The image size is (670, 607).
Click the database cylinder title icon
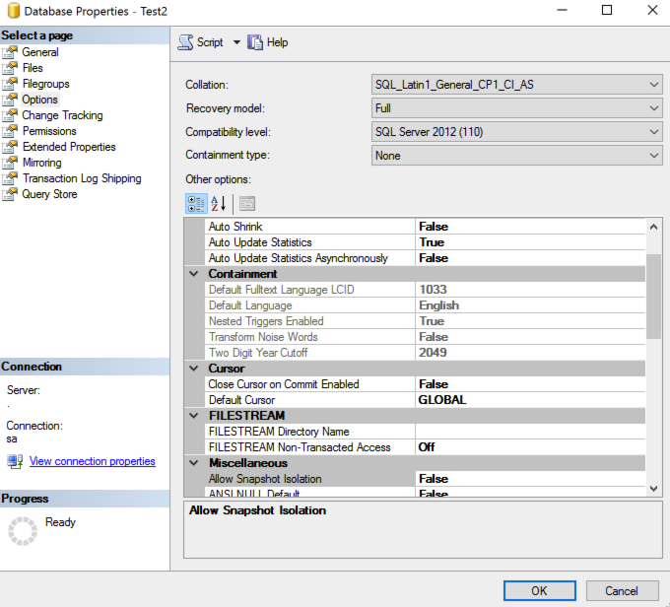click(x=14, y=11)
